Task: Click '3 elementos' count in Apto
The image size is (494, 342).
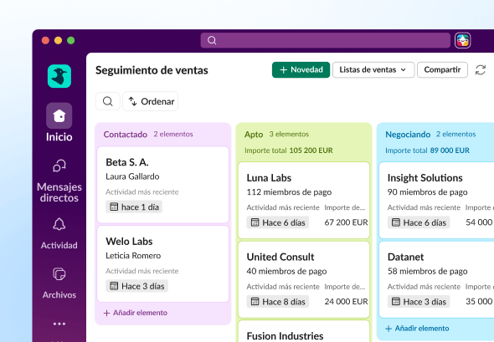Action: pyautogui.click(x=289, y=134)
